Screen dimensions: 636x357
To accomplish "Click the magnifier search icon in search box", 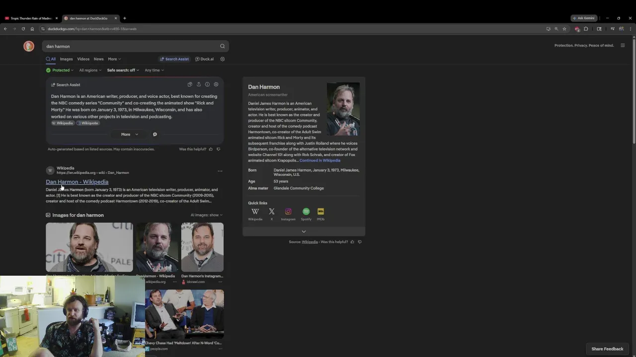I will pyautogui.click(x=222, y=46).
